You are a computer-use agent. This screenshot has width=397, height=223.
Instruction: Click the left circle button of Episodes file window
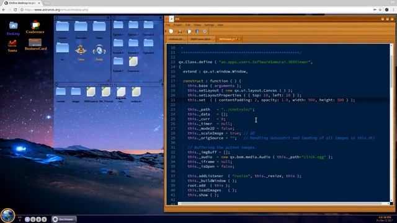[x=114, y=18]
